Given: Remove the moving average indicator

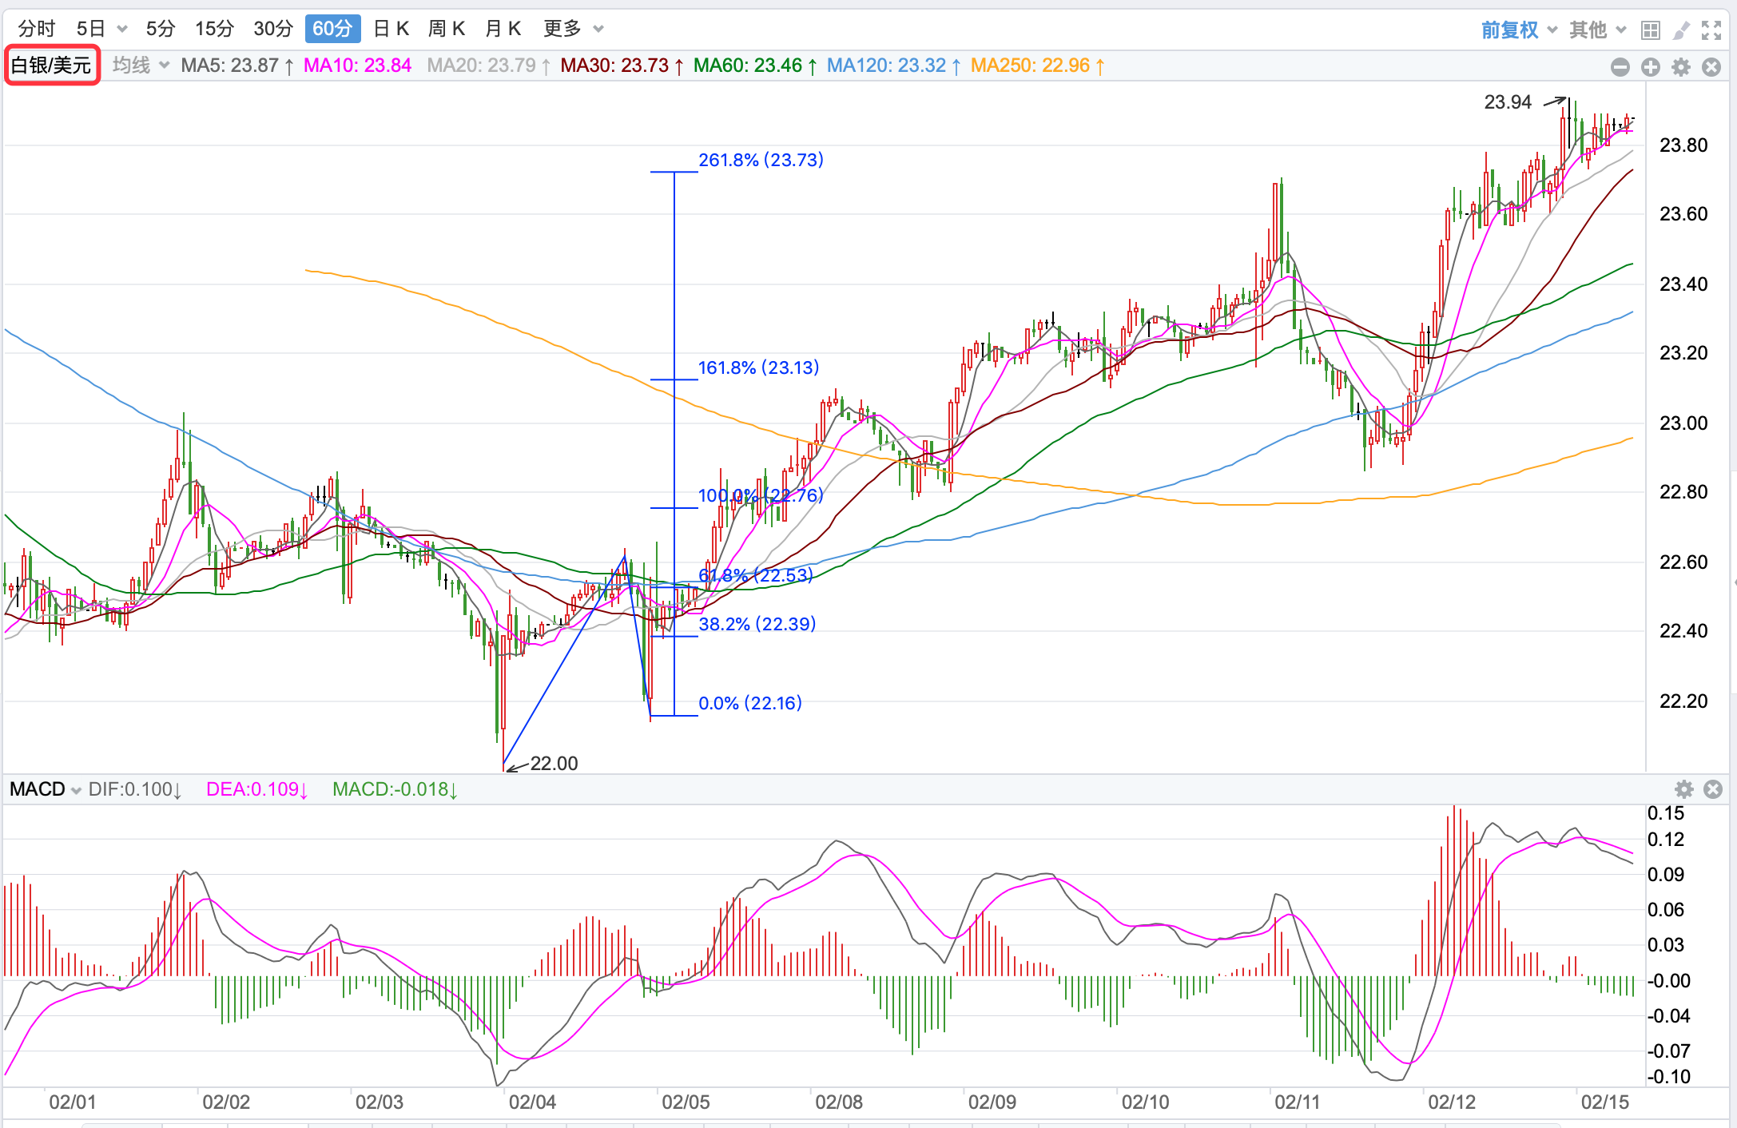Looking at the screenshot, I should click(x=1711, y=67).
